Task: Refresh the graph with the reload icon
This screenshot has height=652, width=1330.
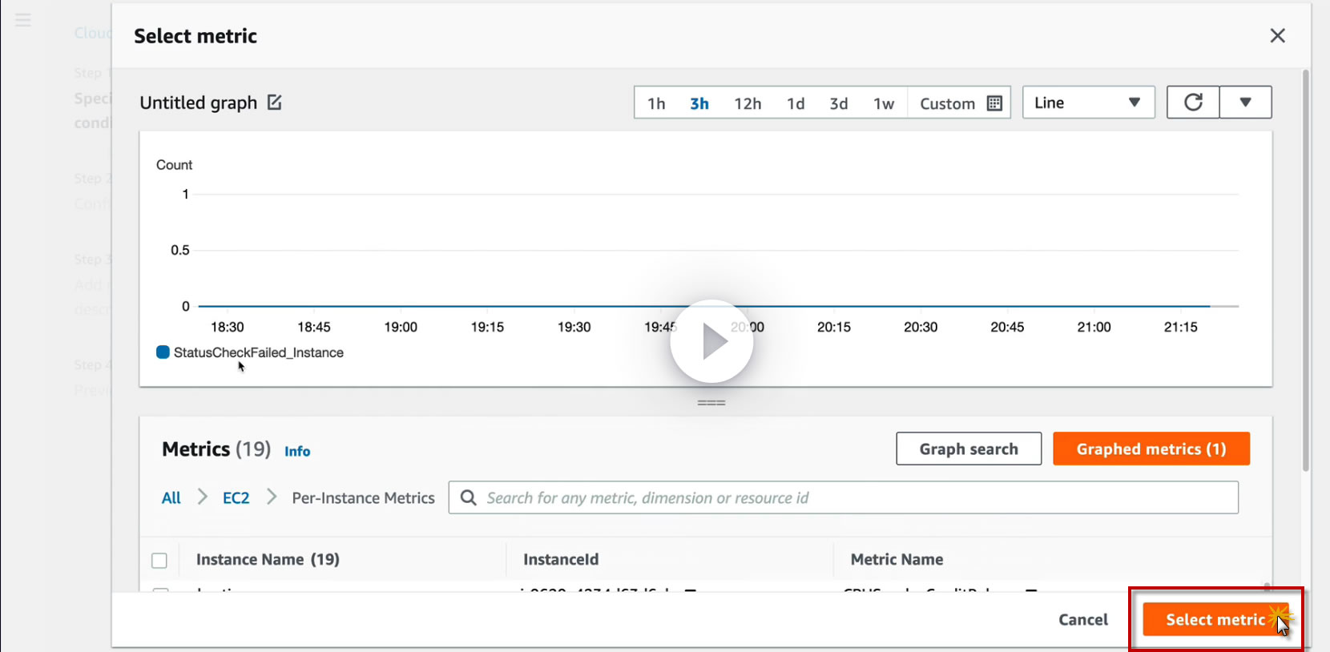Action: pos(1193,103)
